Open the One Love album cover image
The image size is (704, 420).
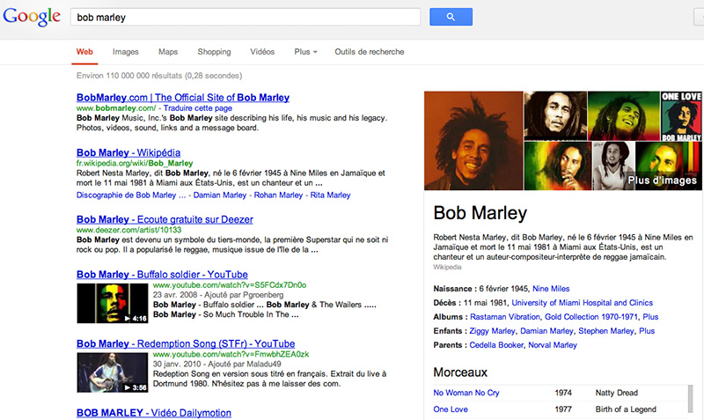point(681,114)
